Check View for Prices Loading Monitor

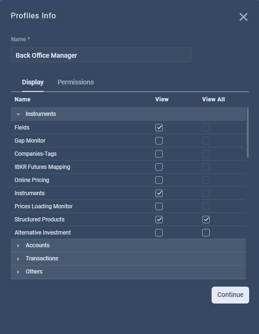pos(159,206)
